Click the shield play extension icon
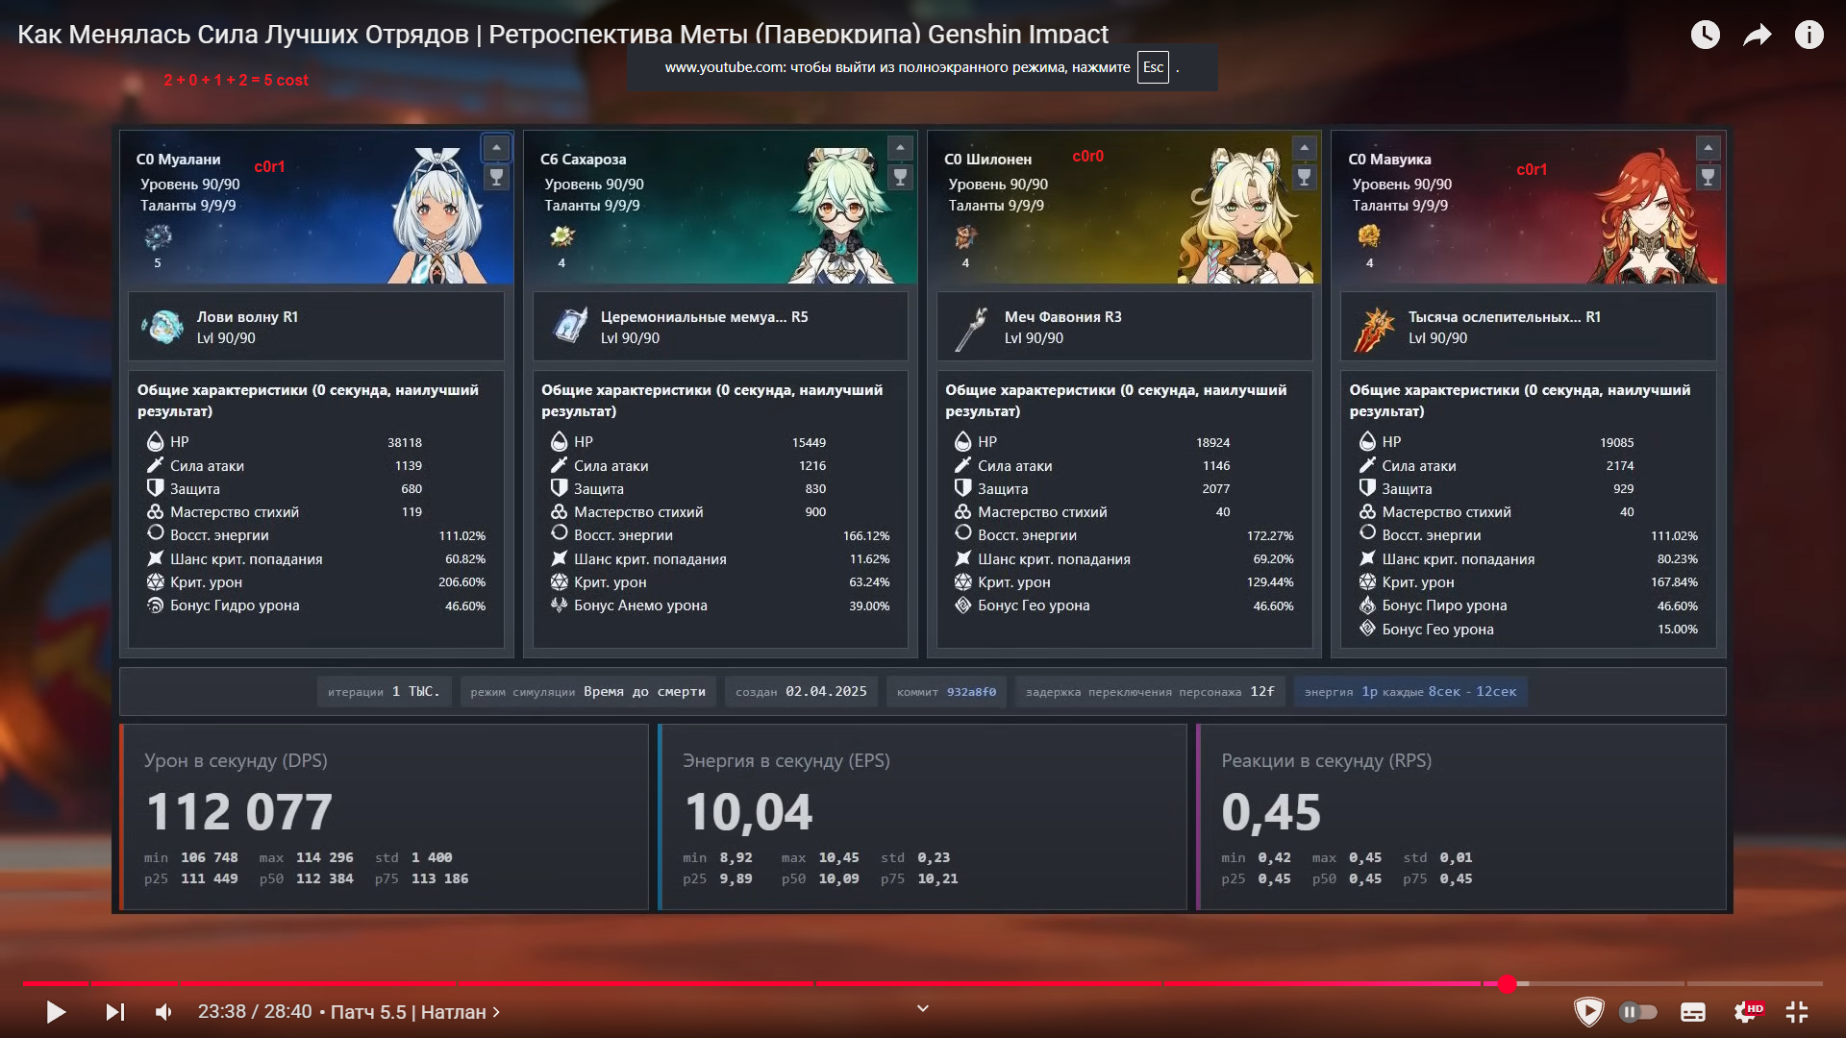Screen dimensions: 1846x1038 pyautogui.click(x=1588, y=1012)
